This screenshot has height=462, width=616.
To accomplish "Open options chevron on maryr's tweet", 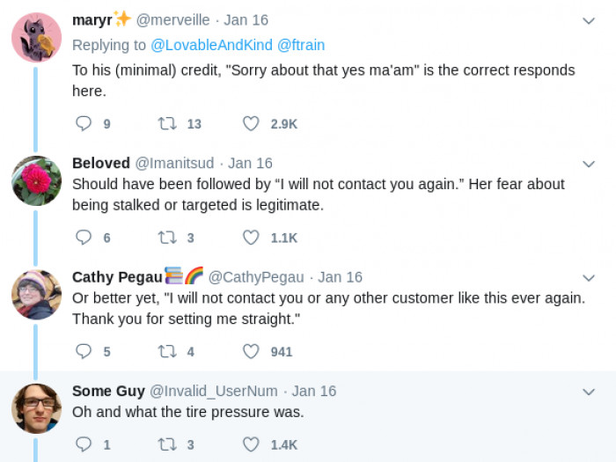I will pyautogui.click(x=589, y=20).
